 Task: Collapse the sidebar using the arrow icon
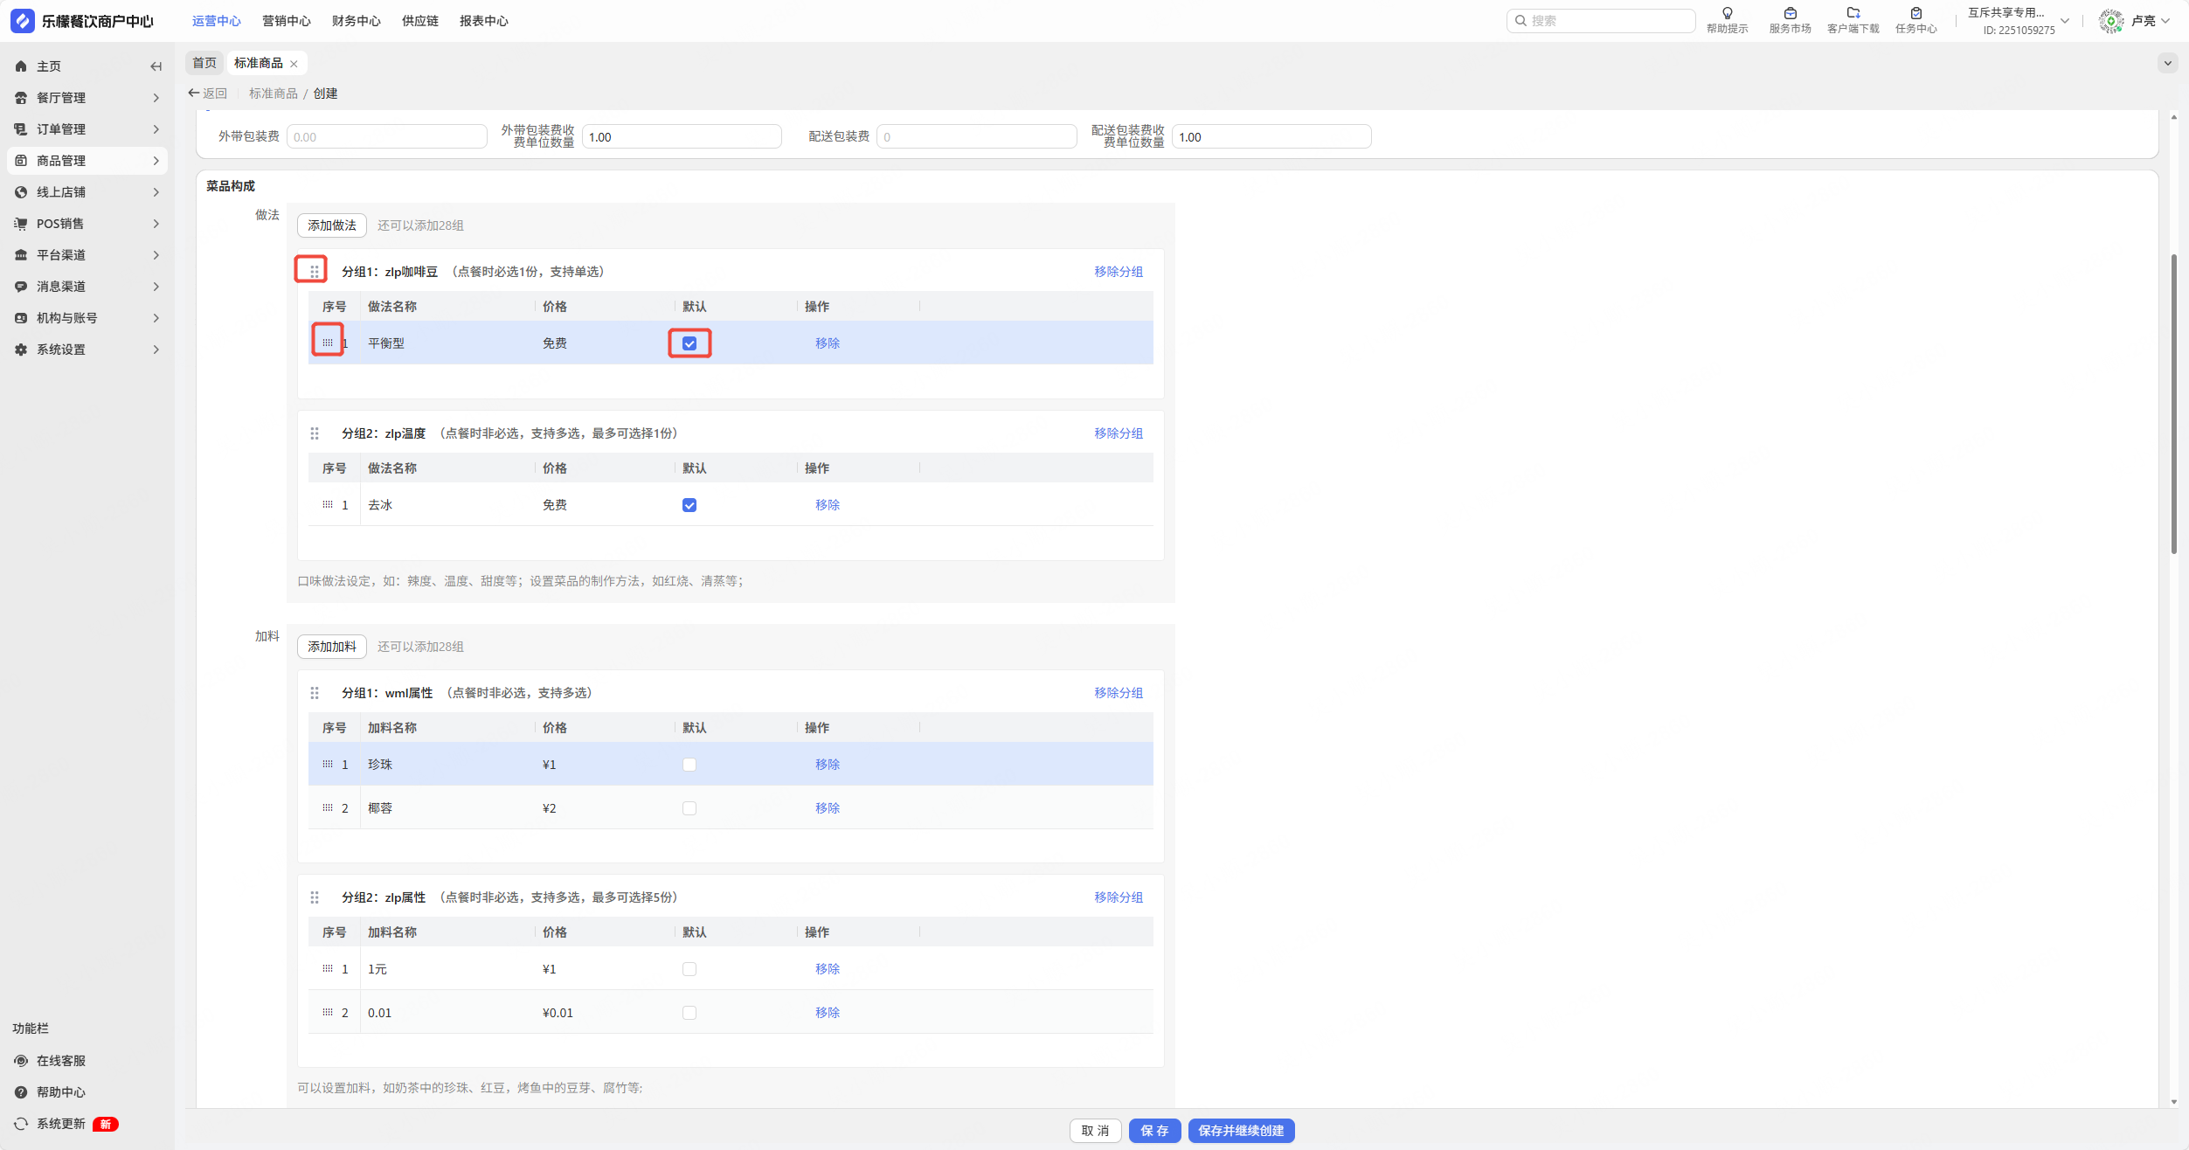pyautogui.click(x=156, y=66)
